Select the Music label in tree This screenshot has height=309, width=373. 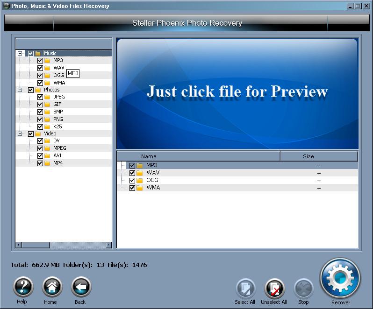[x=50, y=53]
